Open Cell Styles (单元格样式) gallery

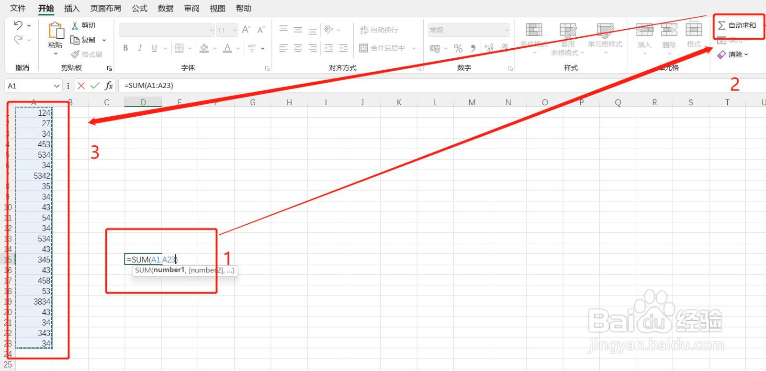pos(605,38)
